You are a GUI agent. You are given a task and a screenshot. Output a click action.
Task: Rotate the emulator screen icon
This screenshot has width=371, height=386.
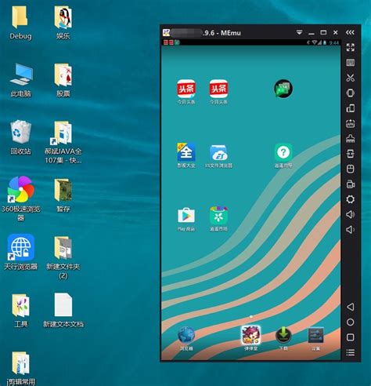[350, 108]
